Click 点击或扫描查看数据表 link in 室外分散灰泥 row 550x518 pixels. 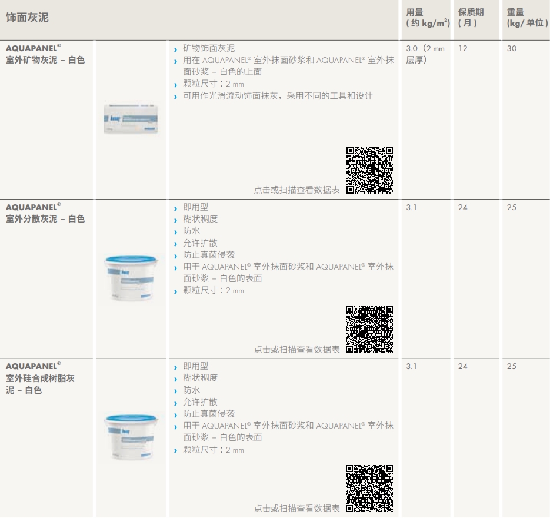point(296,349)
